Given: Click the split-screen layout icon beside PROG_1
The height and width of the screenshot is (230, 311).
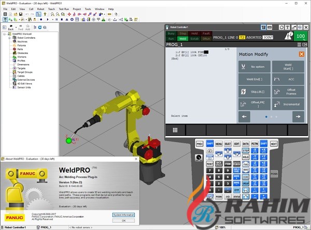Looking at the screenshot, I should point(305,44).
